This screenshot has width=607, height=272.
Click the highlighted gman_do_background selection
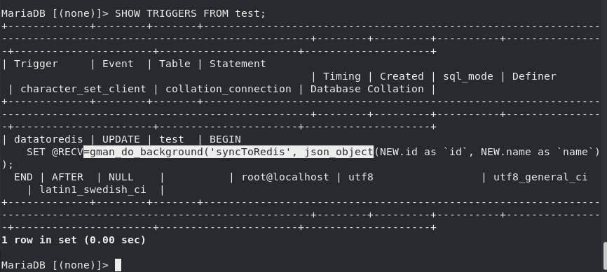[x=229, y=152]
